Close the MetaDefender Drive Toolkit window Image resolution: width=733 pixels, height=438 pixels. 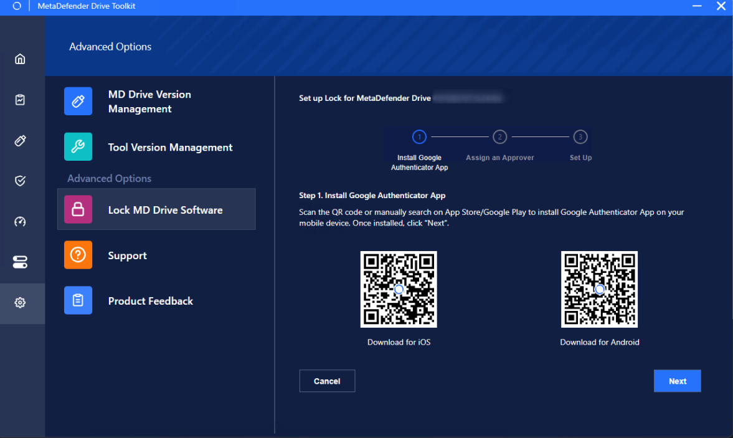point(721,6)
